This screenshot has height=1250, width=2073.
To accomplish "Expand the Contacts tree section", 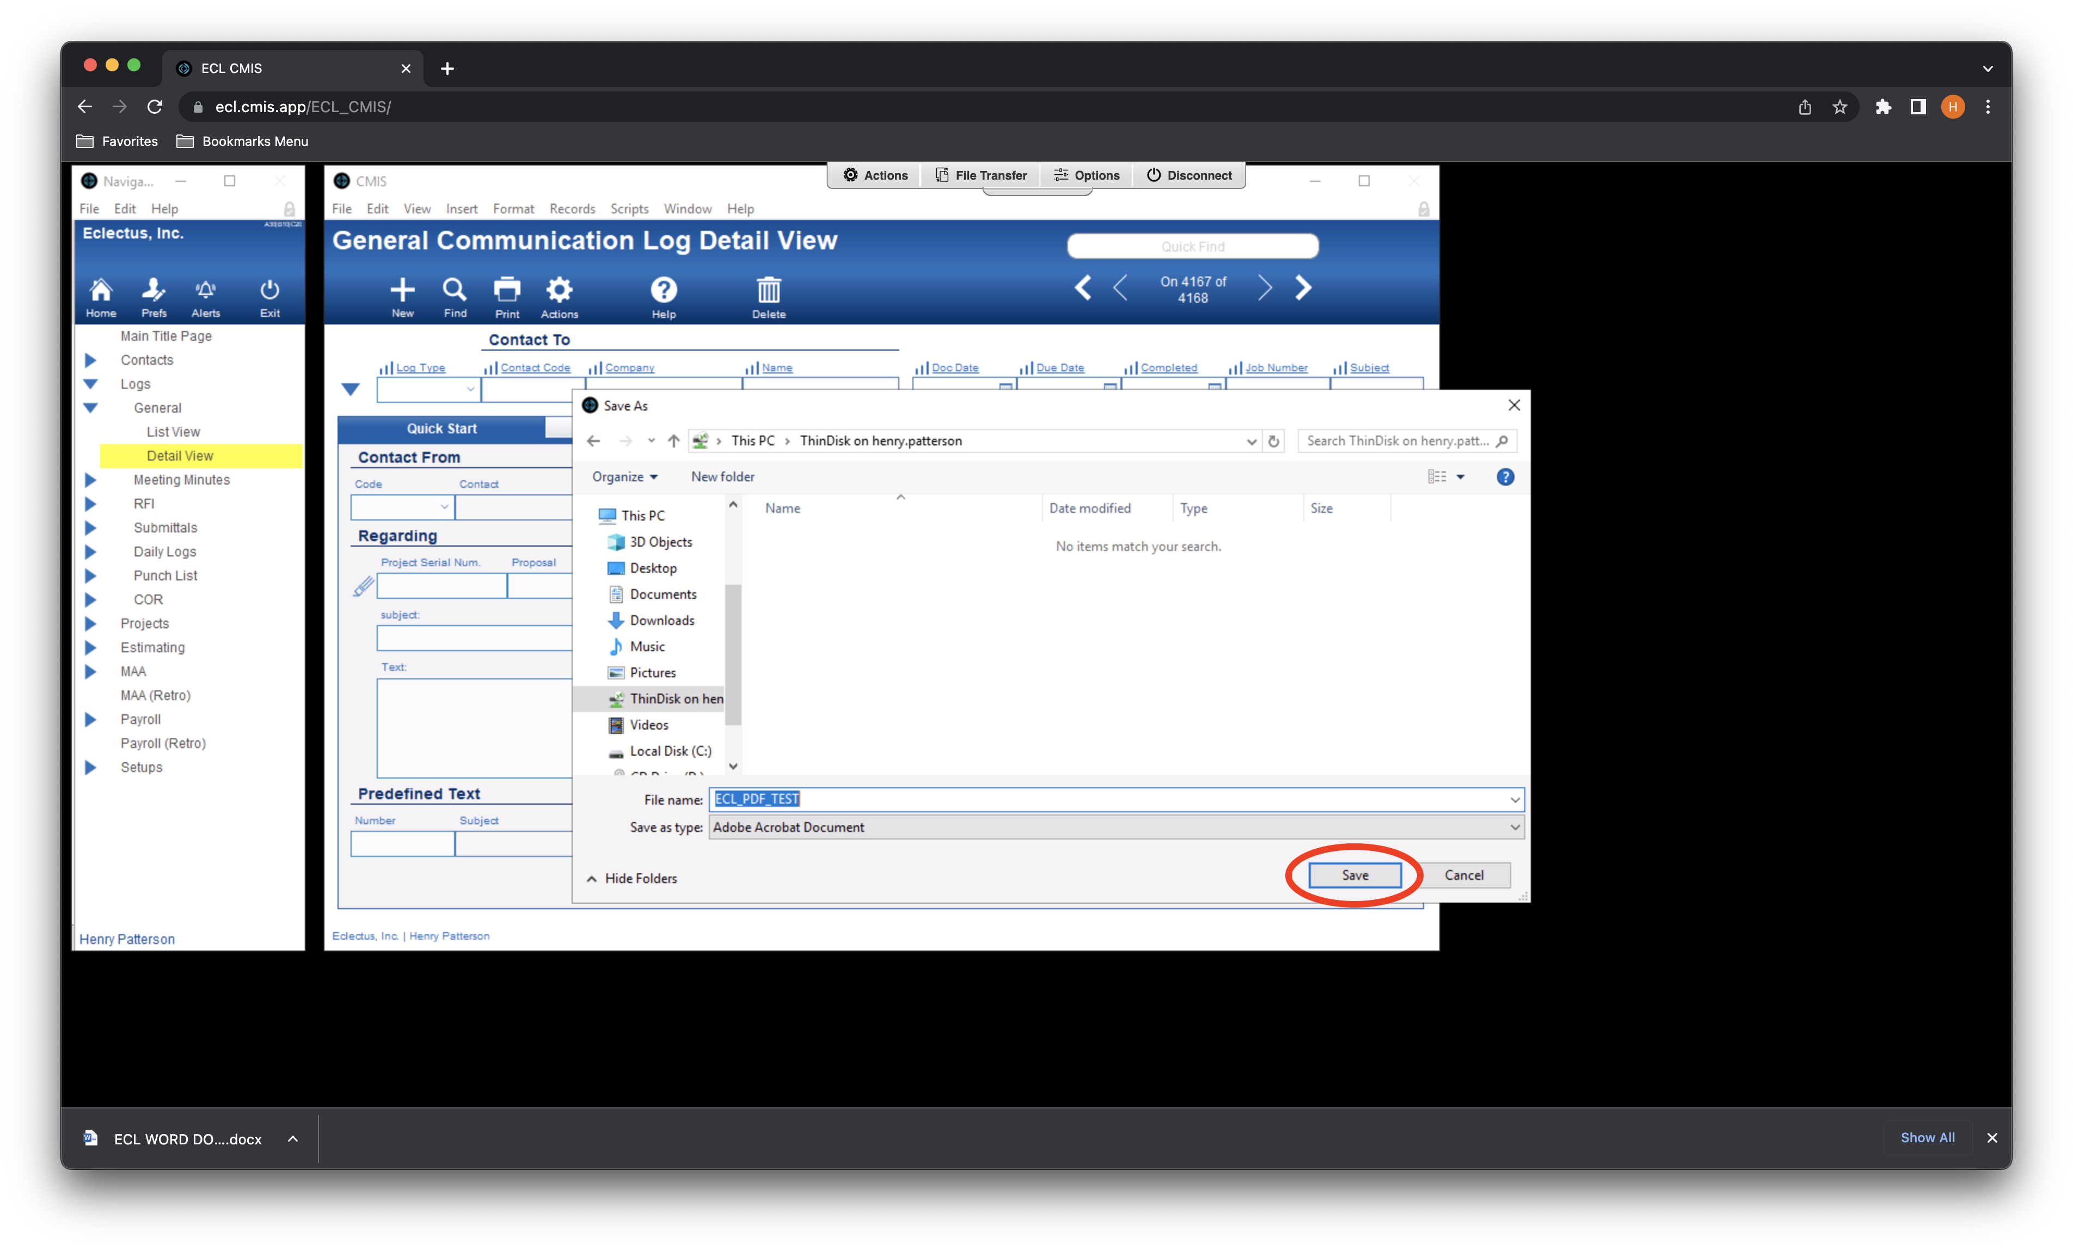I will (91, 360).
